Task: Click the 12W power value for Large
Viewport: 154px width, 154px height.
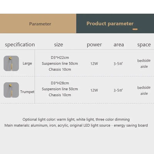Action: pyautogui.click(x=94, y=64)
